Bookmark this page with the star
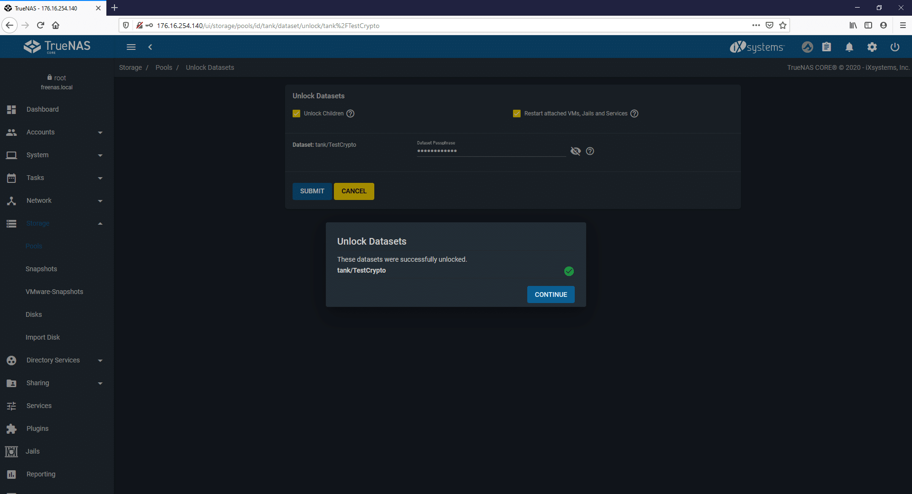The image size is (912, 494). [x=783, y=25]
